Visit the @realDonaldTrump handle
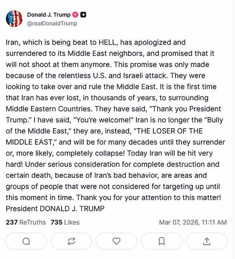235x259 pixels. point(52,23)
